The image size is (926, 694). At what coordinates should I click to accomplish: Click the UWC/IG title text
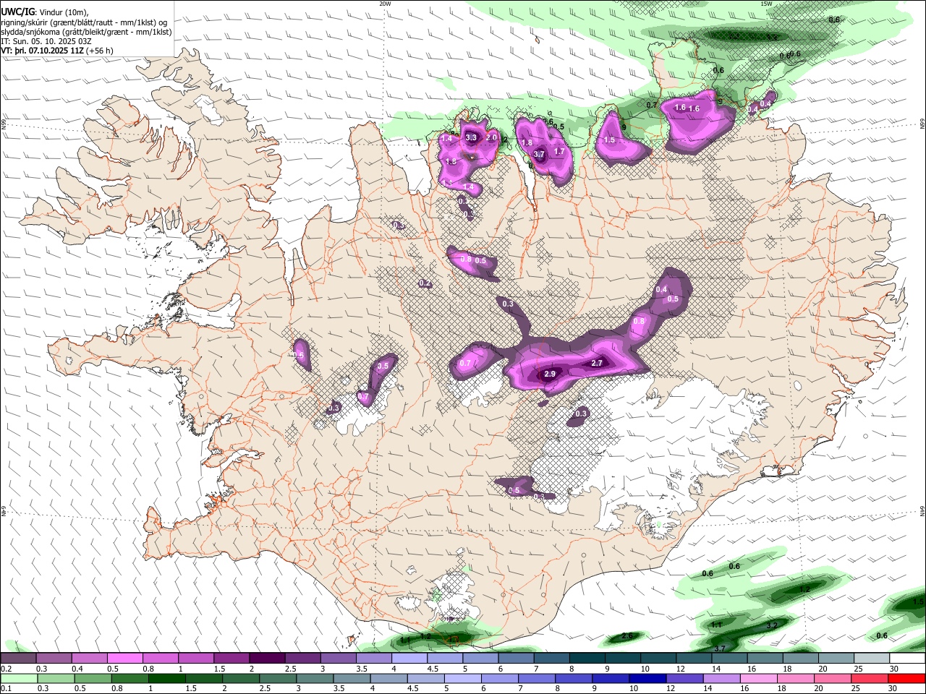click(18, 12)
